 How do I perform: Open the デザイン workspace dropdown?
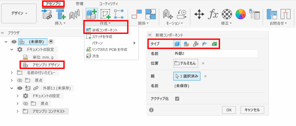[19, 13]
